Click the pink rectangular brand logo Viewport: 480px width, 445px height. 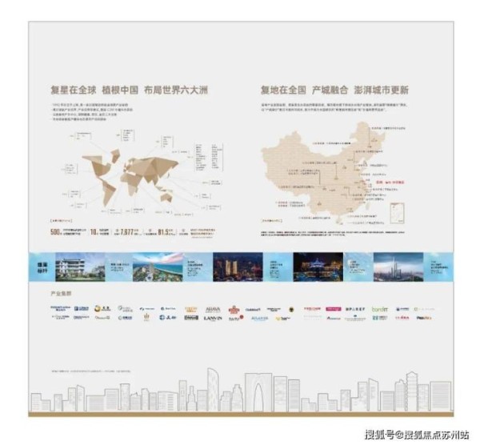pyautogui.click(x=334, y=309)
